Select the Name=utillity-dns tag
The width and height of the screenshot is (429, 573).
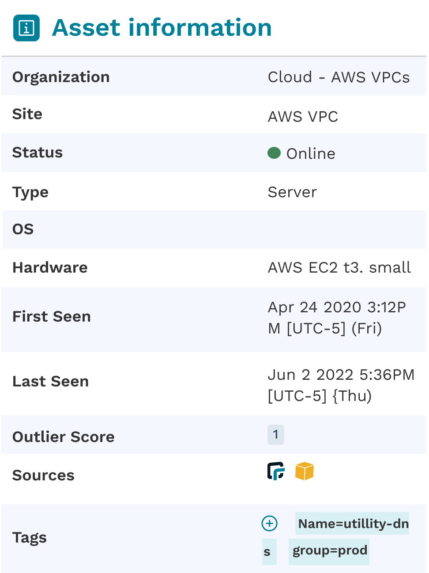point(352,523)
